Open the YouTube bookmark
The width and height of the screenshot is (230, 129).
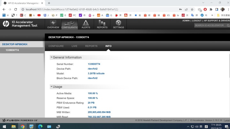tap(39, 15)
